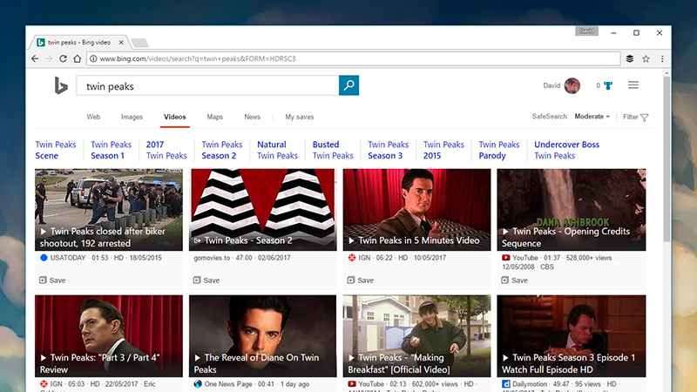Click the YouTube source icon for Opening Credits
This screenshot has height=392, width=697.
(x=506, y=257)
